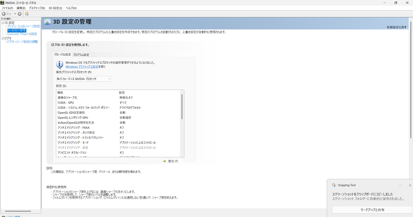Open 優先グラフィックスプロセッサ dropdown
The width and height of the screenshot is (413, 217).
[x=84, y=79]
